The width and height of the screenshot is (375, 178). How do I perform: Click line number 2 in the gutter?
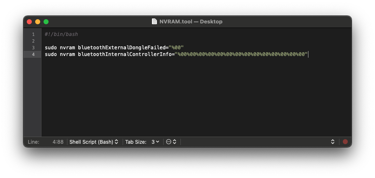click(x=33, y=41)
